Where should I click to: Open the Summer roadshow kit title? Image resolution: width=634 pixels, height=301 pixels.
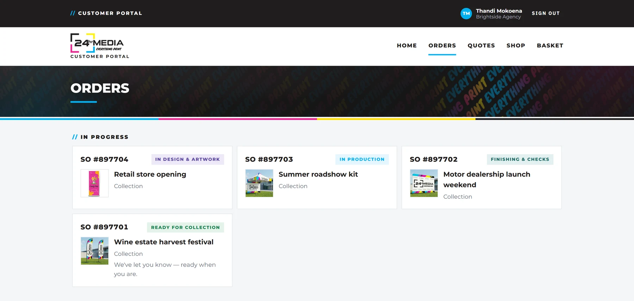318,174
